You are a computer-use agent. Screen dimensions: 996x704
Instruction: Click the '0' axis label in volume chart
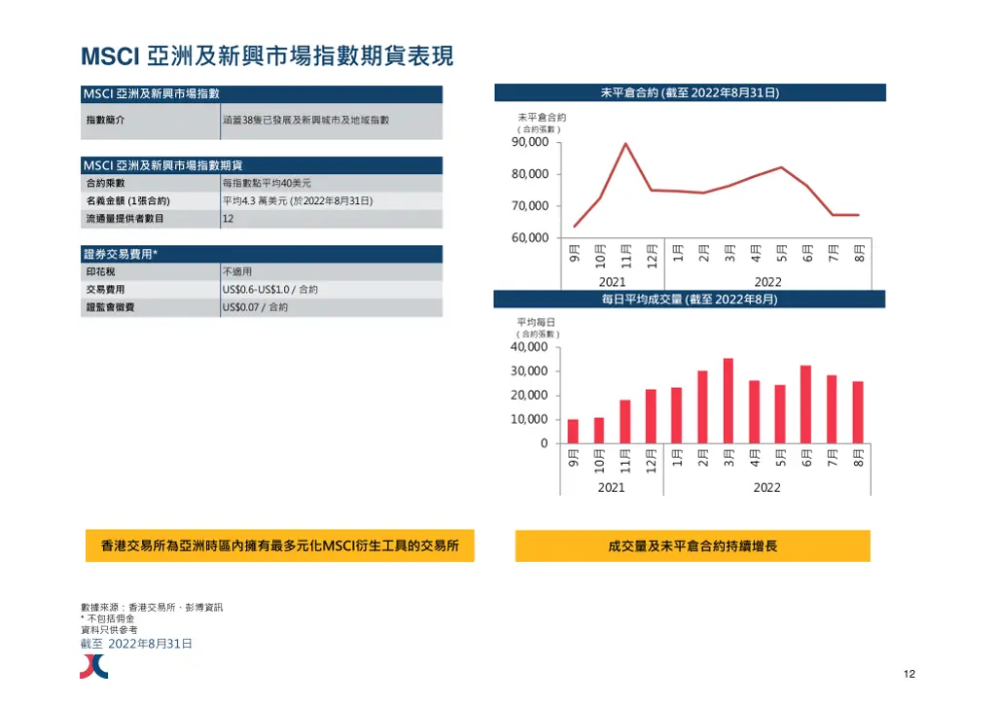544,443
